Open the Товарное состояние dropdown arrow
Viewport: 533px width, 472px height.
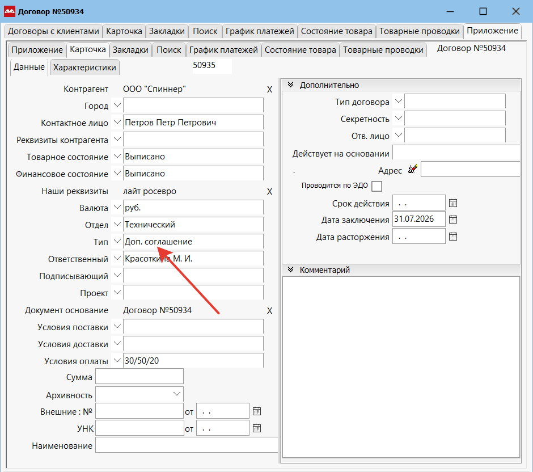[x=117, y=156]
